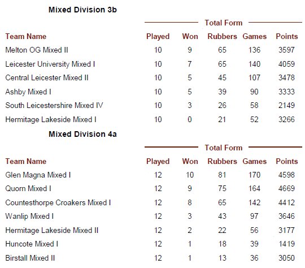This screenshot has width=305, height=268.
Task: Click Hermitage Lakeside Mixed II team
Action: [52, 231]
